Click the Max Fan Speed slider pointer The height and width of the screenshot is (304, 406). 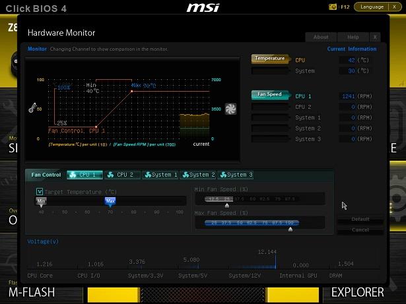290,229
